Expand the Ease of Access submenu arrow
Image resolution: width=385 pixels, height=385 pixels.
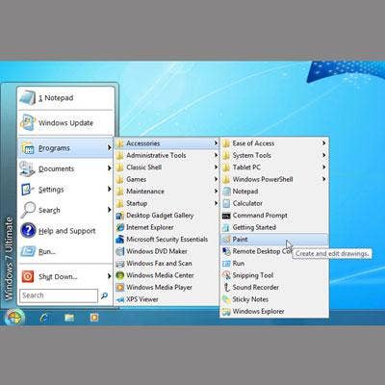click(x=324, y=143)
